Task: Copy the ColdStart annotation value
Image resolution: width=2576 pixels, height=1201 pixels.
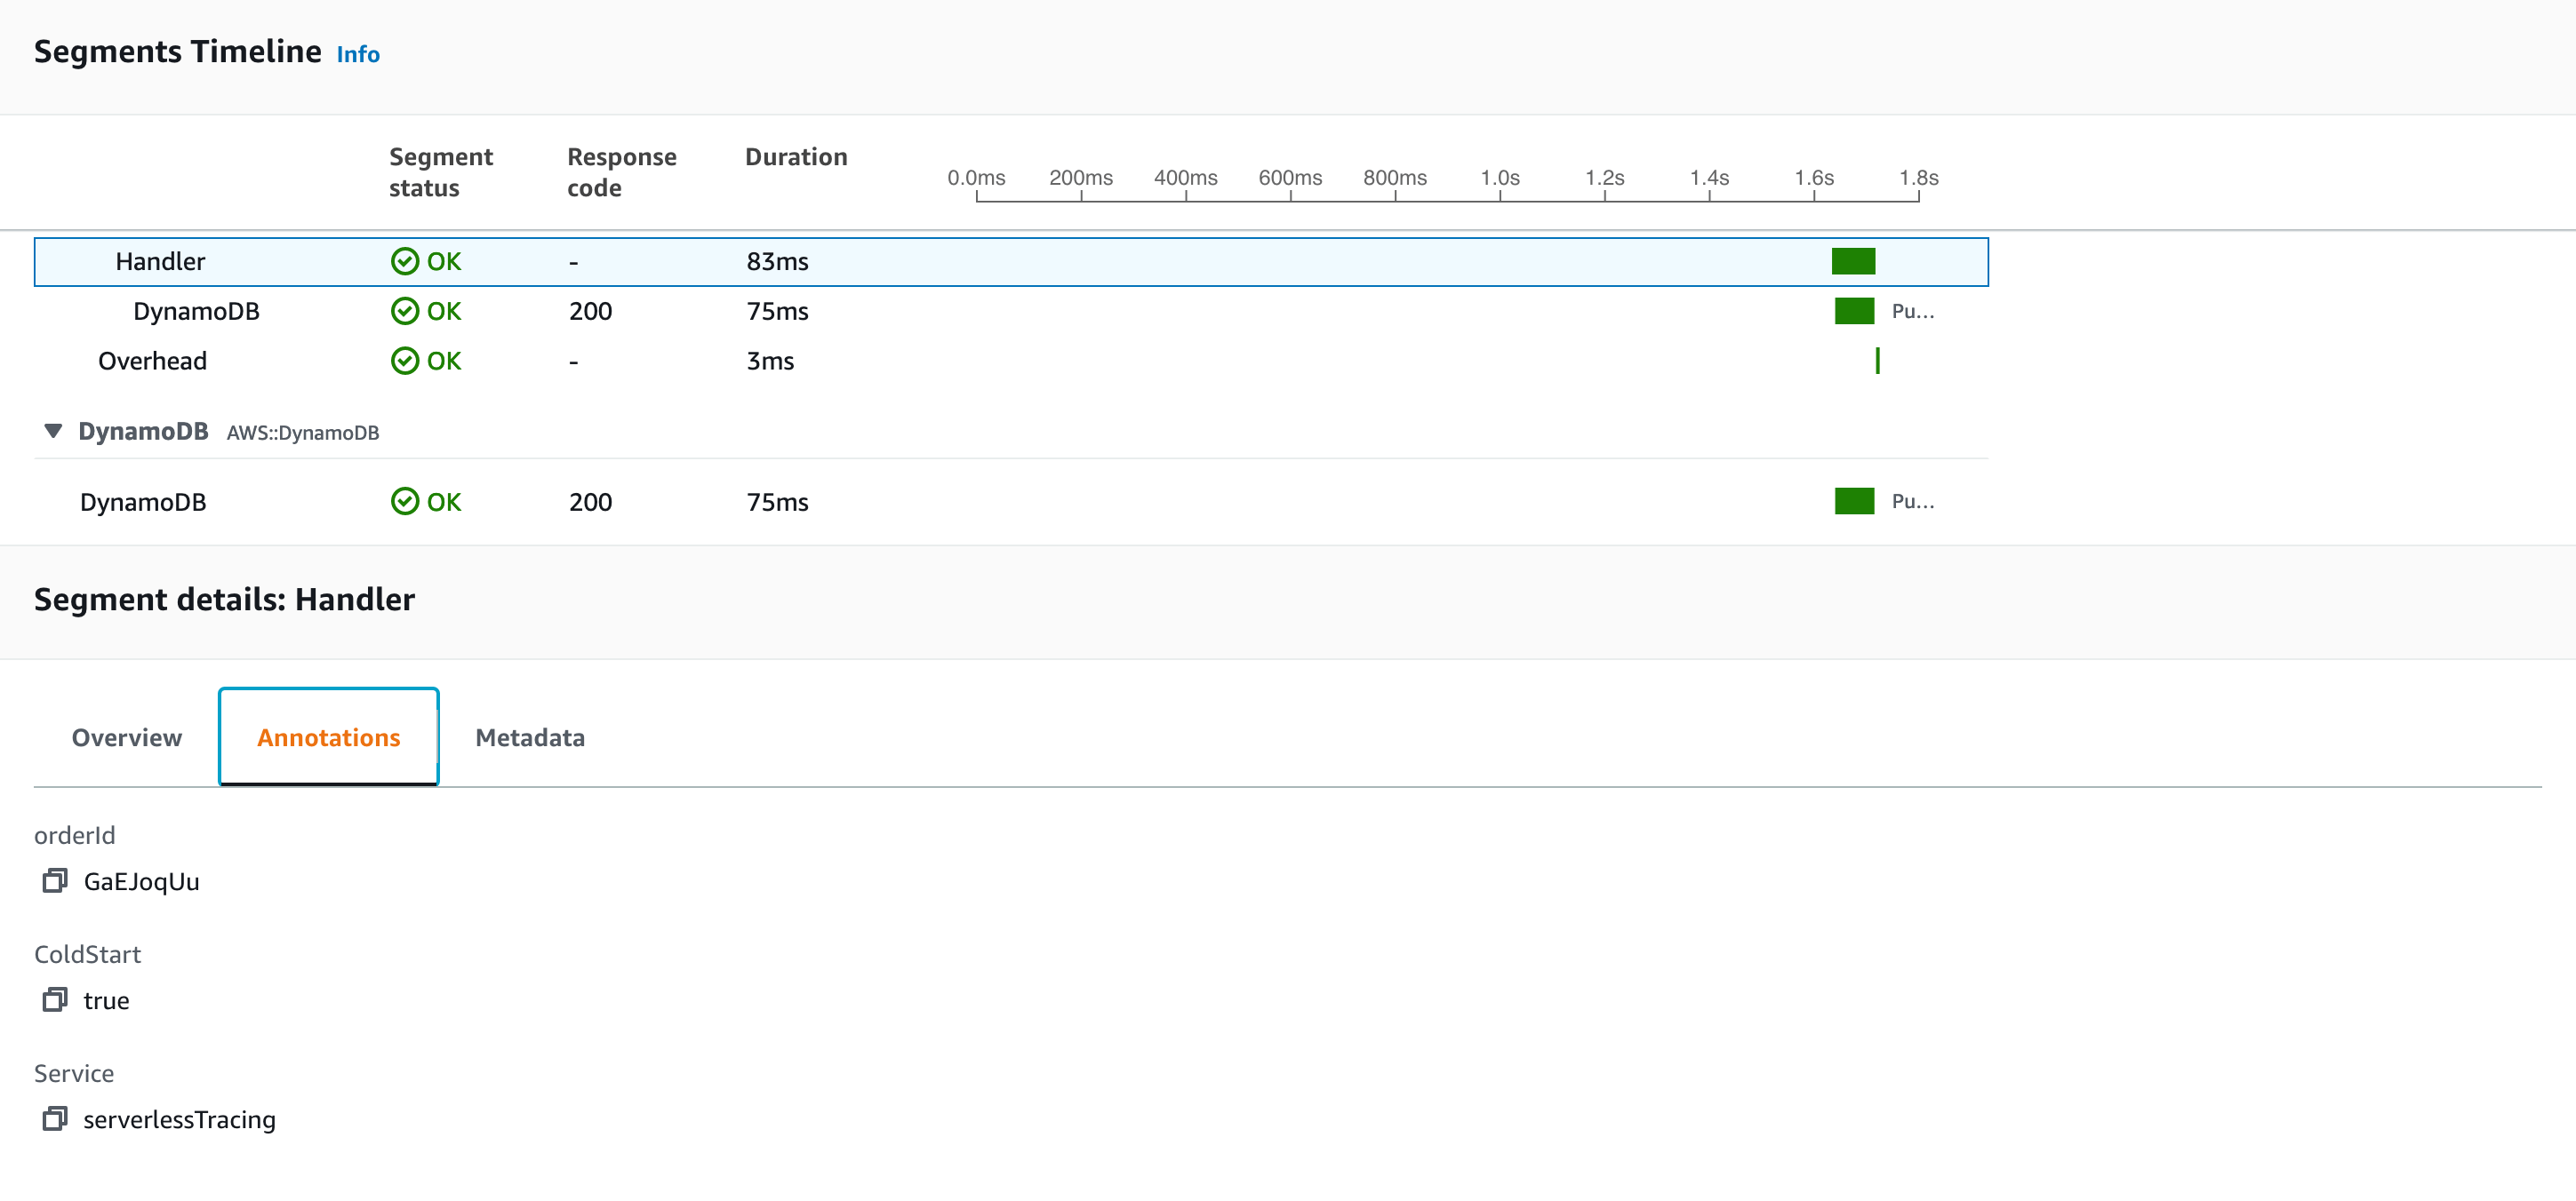Action: 54,999
